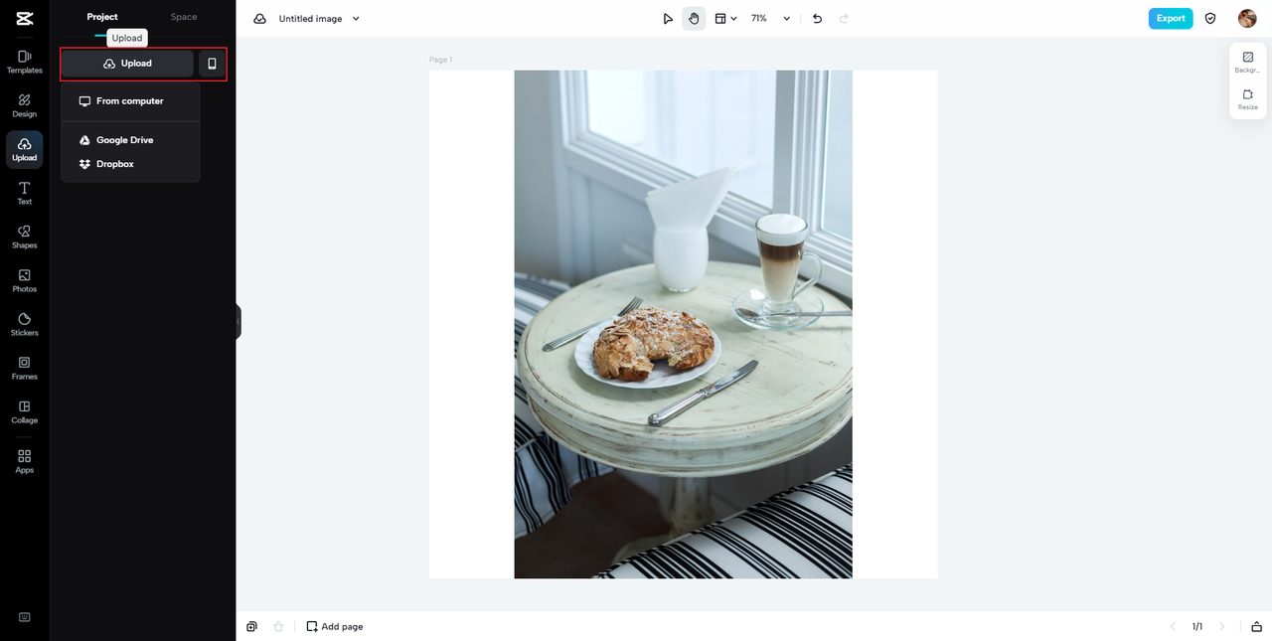Open the Frames sidebar panel

[24, 369]
